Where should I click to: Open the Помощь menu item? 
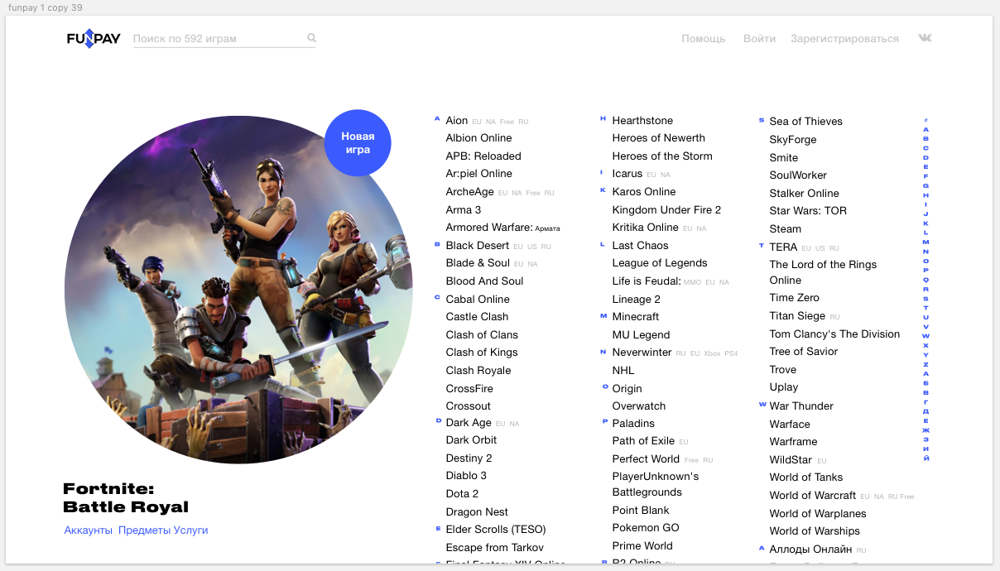tap(703, 39)
